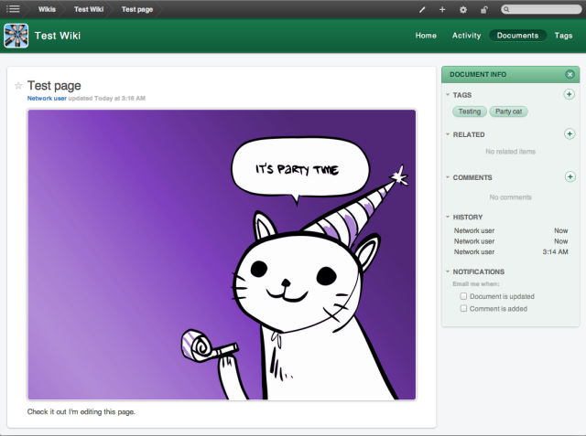Add a new tag with plus button
Screen dimensions: 586x436
click(x=569, y=94)
